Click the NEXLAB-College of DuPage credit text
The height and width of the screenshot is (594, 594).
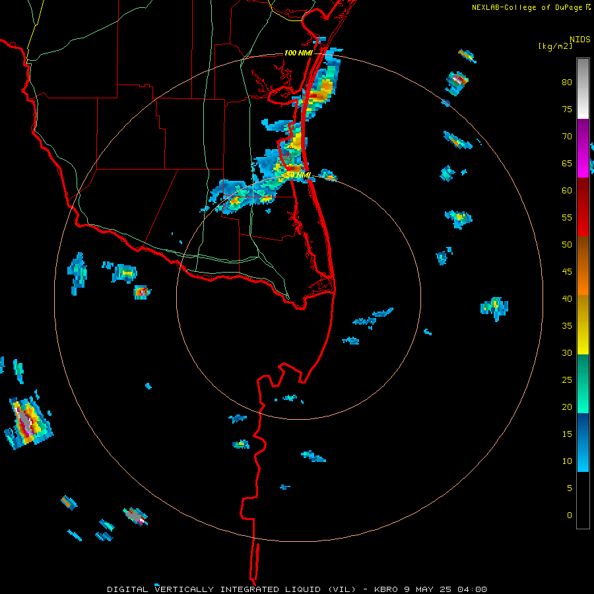527,7
